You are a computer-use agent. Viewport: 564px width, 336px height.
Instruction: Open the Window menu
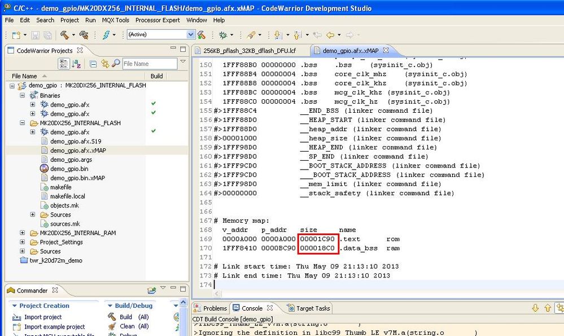tap(196, 20)
